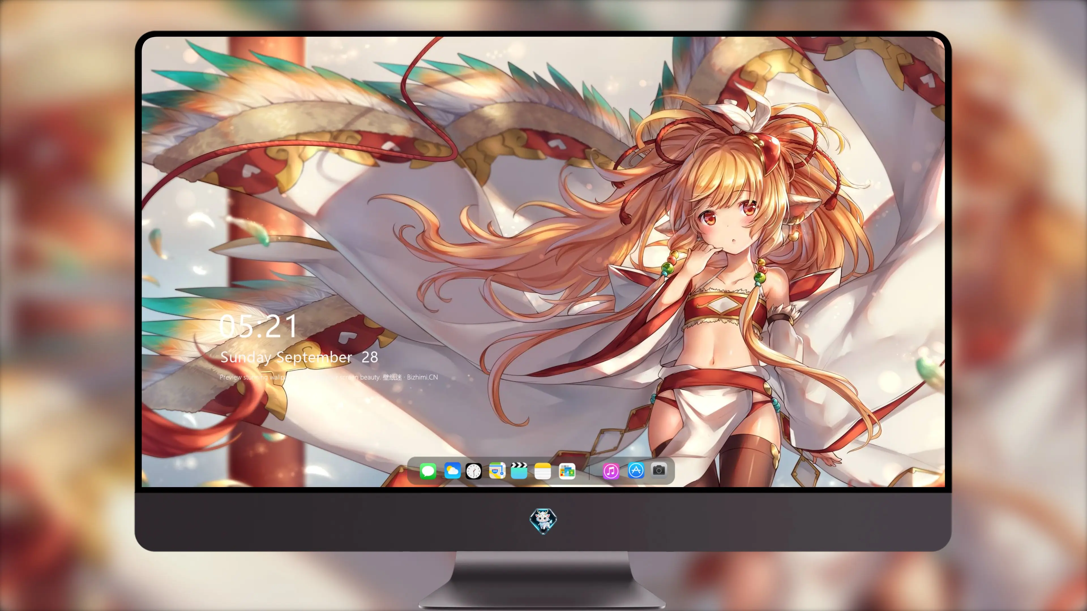The image size is (1087, 611).
Task: Open the Maps app in the dock
Action: [x=497, y=471]
